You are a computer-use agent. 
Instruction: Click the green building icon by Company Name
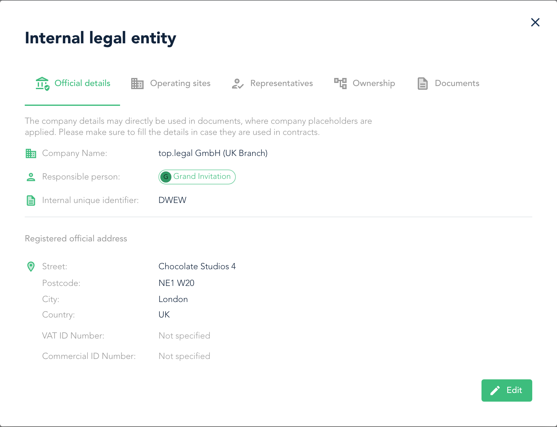point(31,153)
